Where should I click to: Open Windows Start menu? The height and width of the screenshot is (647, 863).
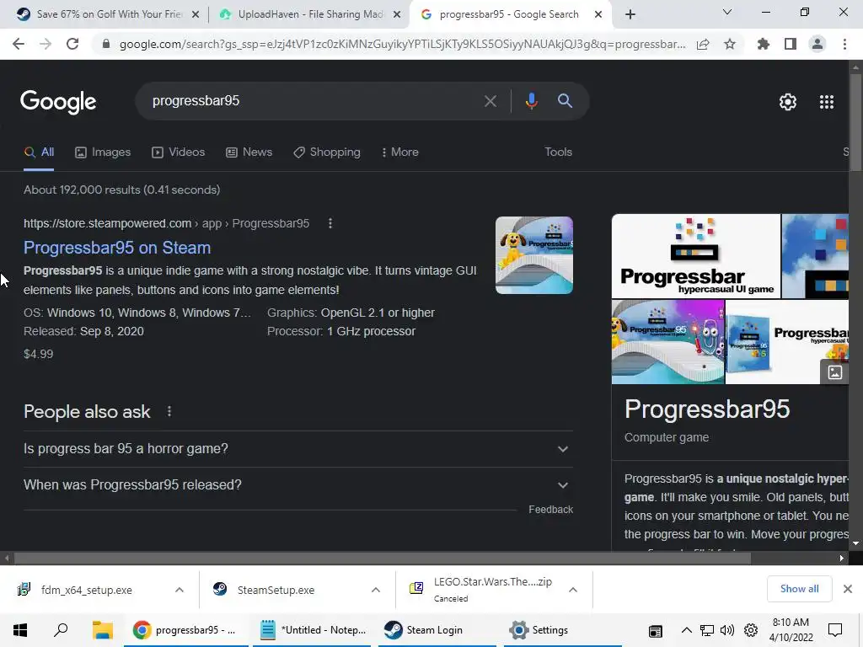coord(20,630)
